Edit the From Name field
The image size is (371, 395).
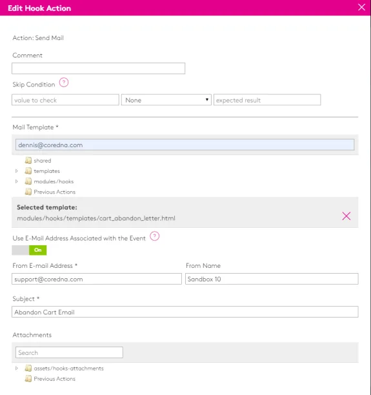click(x=272, y=279)
